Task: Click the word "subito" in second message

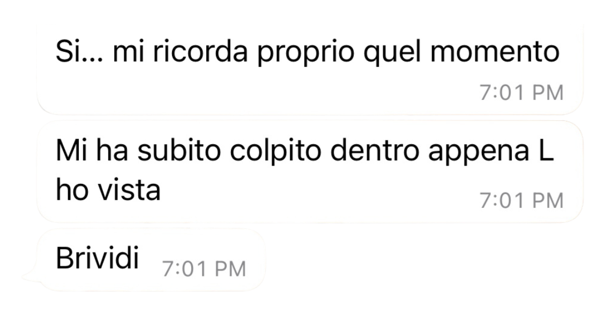Action: click(179, 151)
